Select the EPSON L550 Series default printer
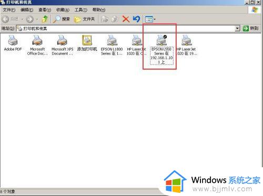Image resolution: width=263 pixels, height=196 pixels. (x=161, y=49)
